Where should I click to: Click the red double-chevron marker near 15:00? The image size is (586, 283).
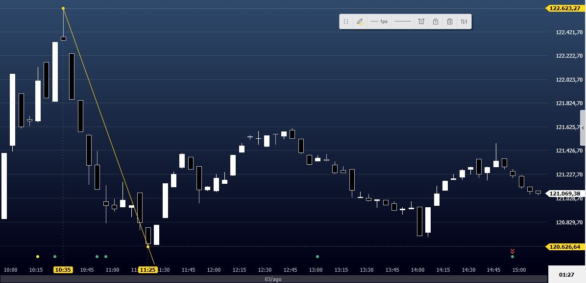(513, 251)
